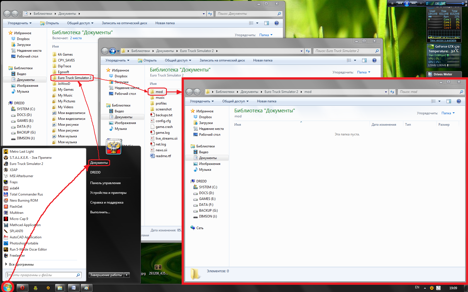468x292 pixels.
Task: Open shutdown options arrow next to Завершение работы
Action: tap(127, 275)
